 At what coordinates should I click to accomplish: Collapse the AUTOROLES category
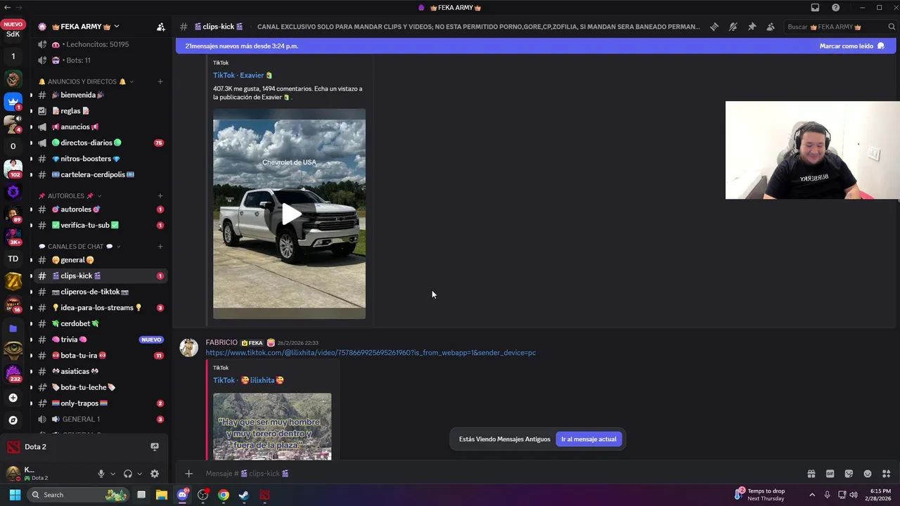(x=70, y=196)
